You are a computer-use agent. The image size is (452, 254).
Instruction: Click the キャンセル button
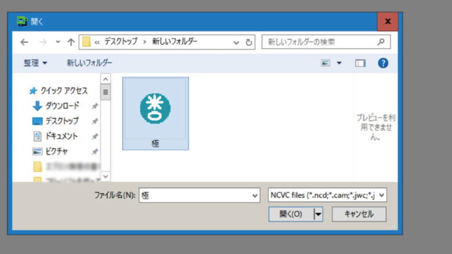click(x=359, y=214)
